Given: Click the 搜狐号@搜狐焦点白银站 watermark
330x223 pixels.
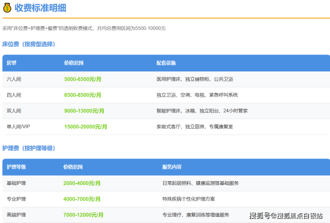Looking at the screenshot, I should (286, 216).
